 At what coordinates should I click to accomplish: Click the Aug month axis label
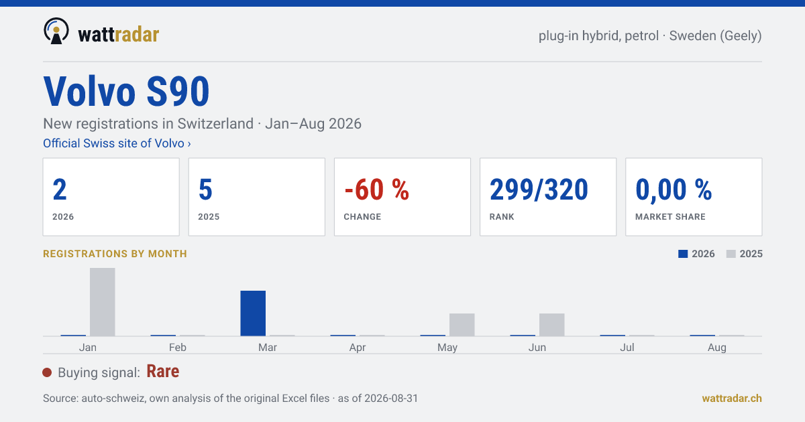click(x=717, y=348)
